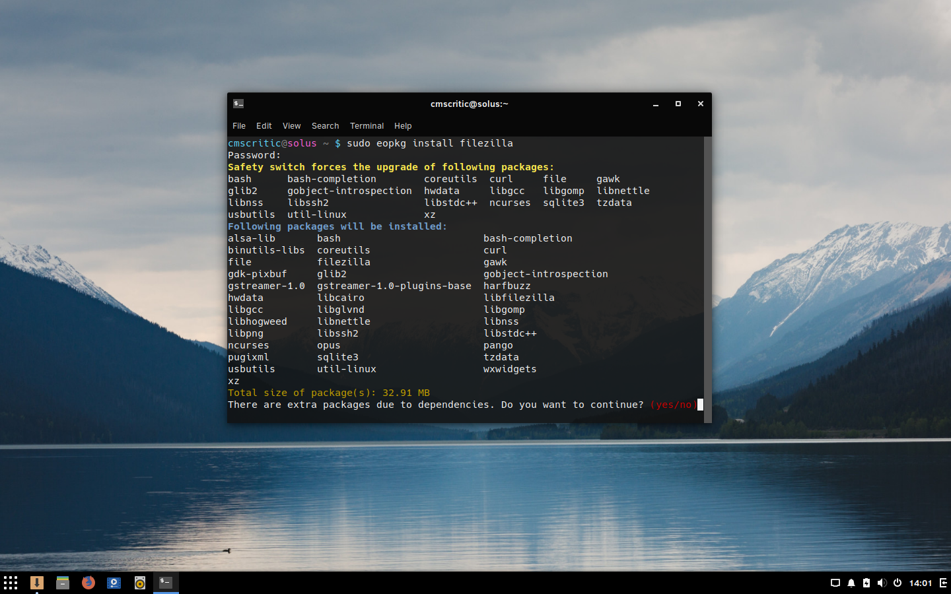Click 'alsa-lib' in the install list
The image size is (951, 594).
click(252, 238)
